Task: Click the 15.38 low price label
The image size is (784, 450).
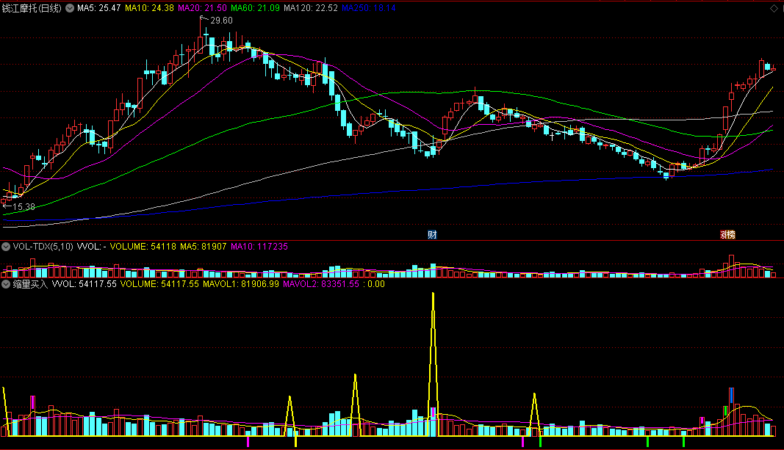Action: tap(24, 207)
